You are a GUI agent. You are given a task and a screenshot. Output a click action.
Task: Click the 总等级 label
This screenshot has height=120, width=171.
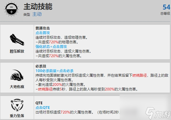coord(165,13)
